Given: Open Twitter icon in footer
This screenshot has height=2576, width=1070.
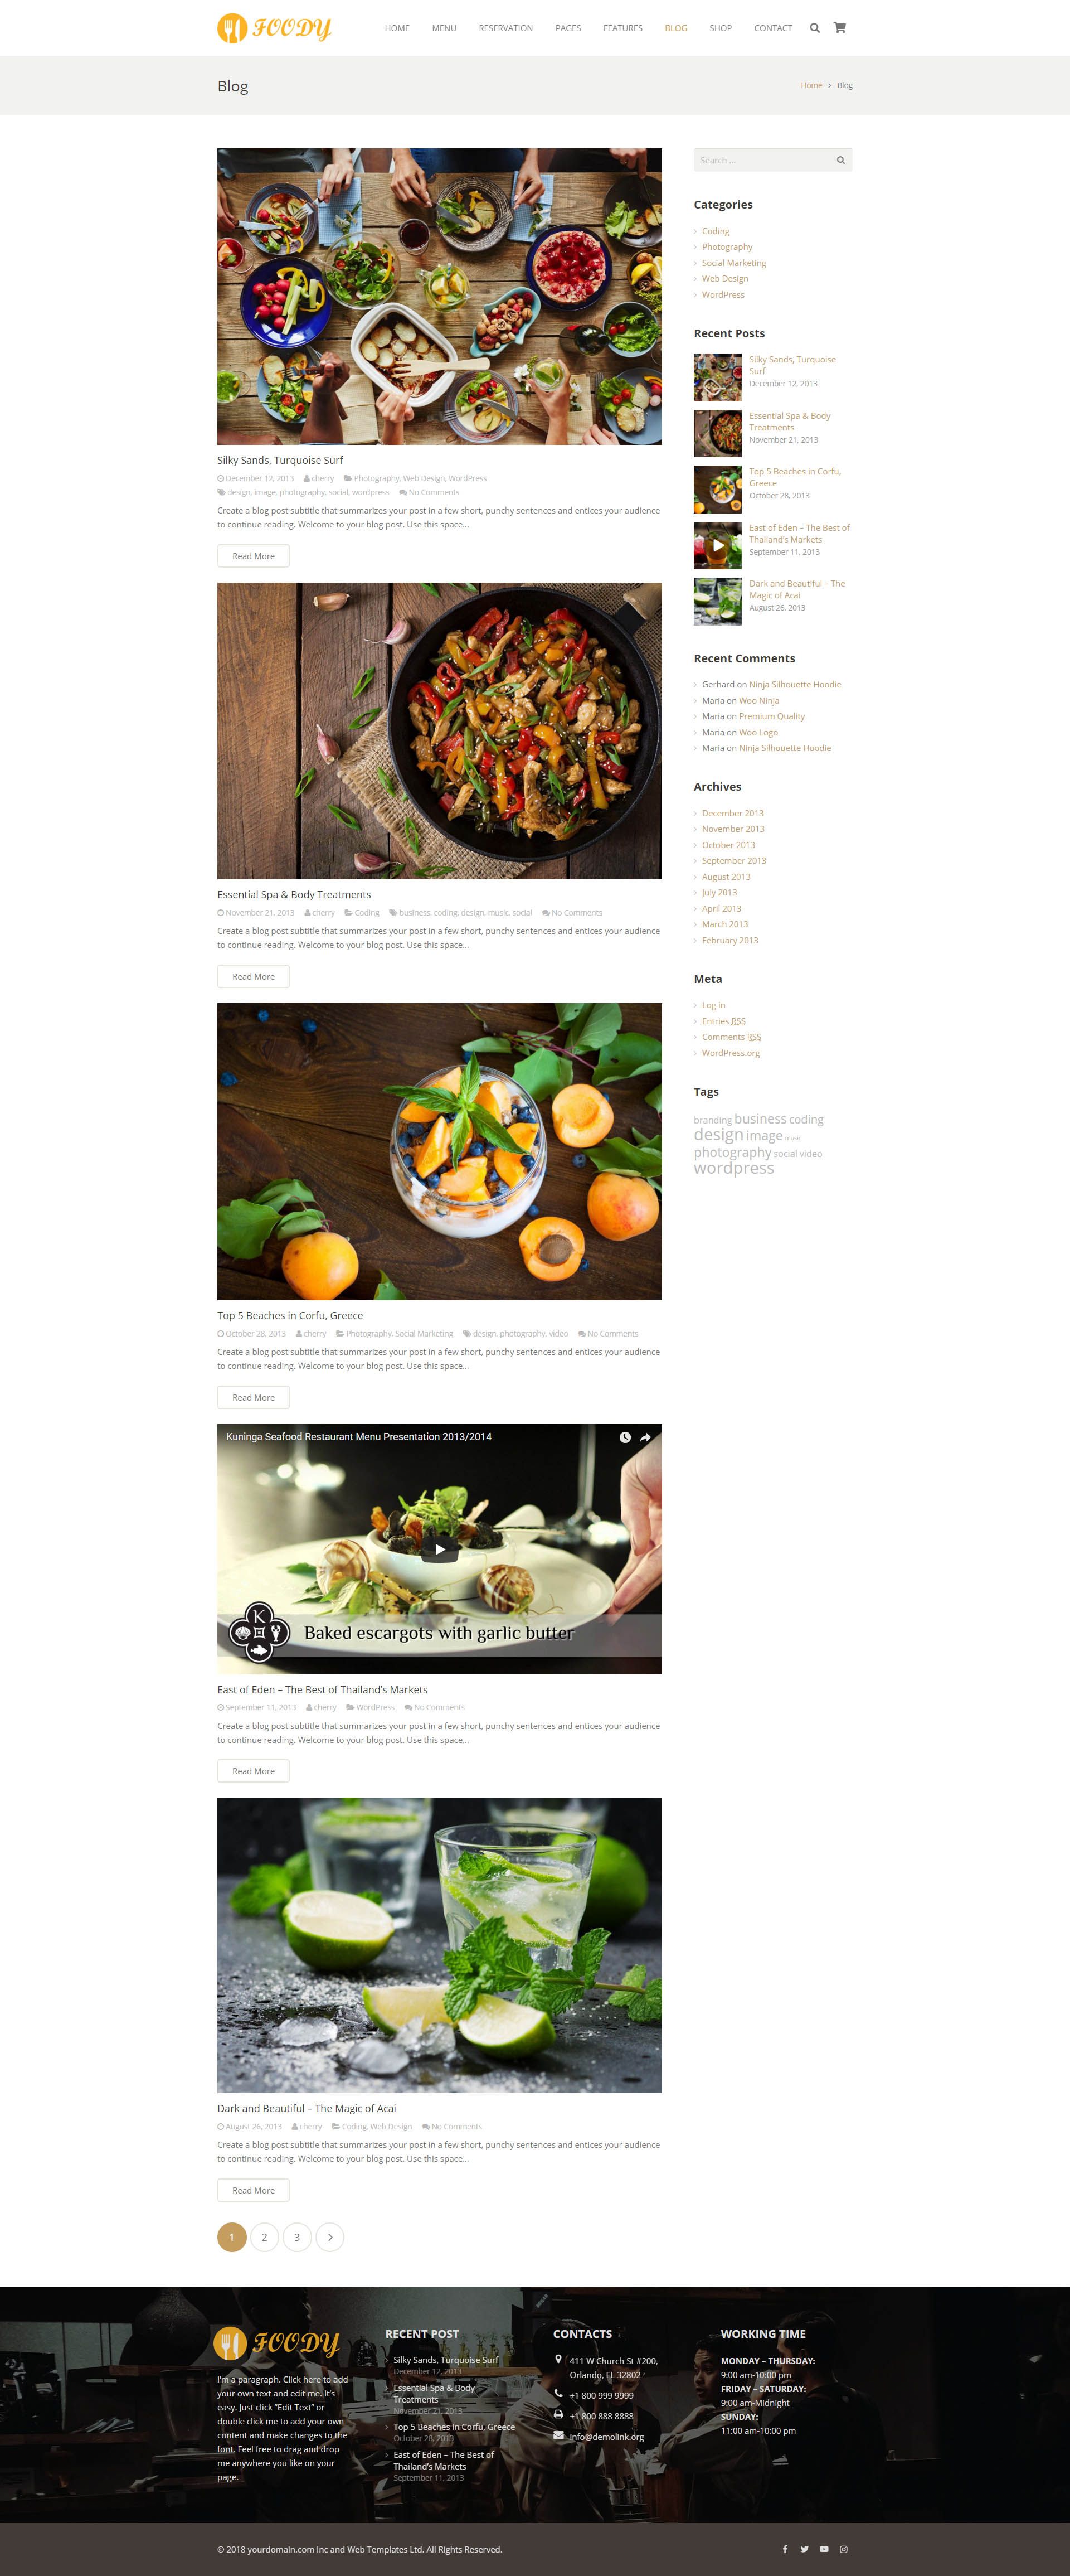Looking at the screenshot, I should [804, 2549].
